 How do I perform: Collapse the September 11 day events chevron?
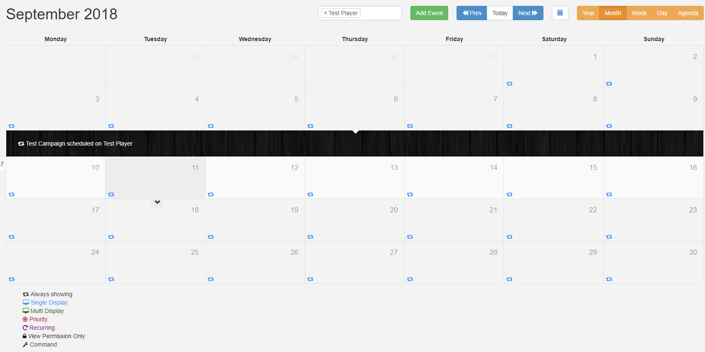(x=157, y=202)
